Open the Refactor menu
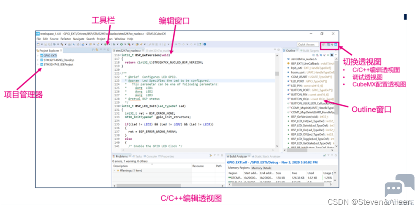The width and height of the screenshot is (418, 209). click(66, 39)
